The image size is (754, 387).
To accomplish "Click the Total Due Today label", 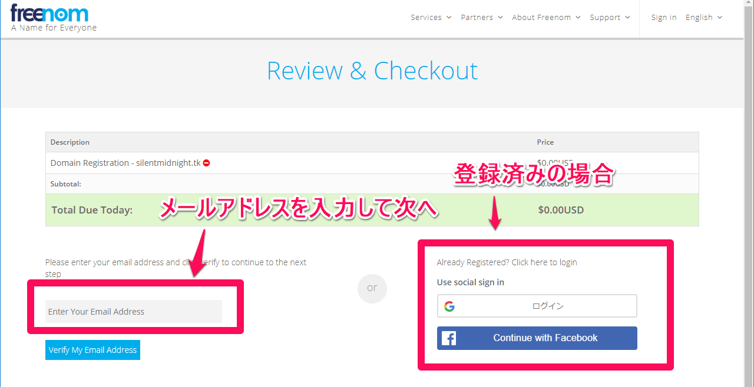I will coord(92,210).
